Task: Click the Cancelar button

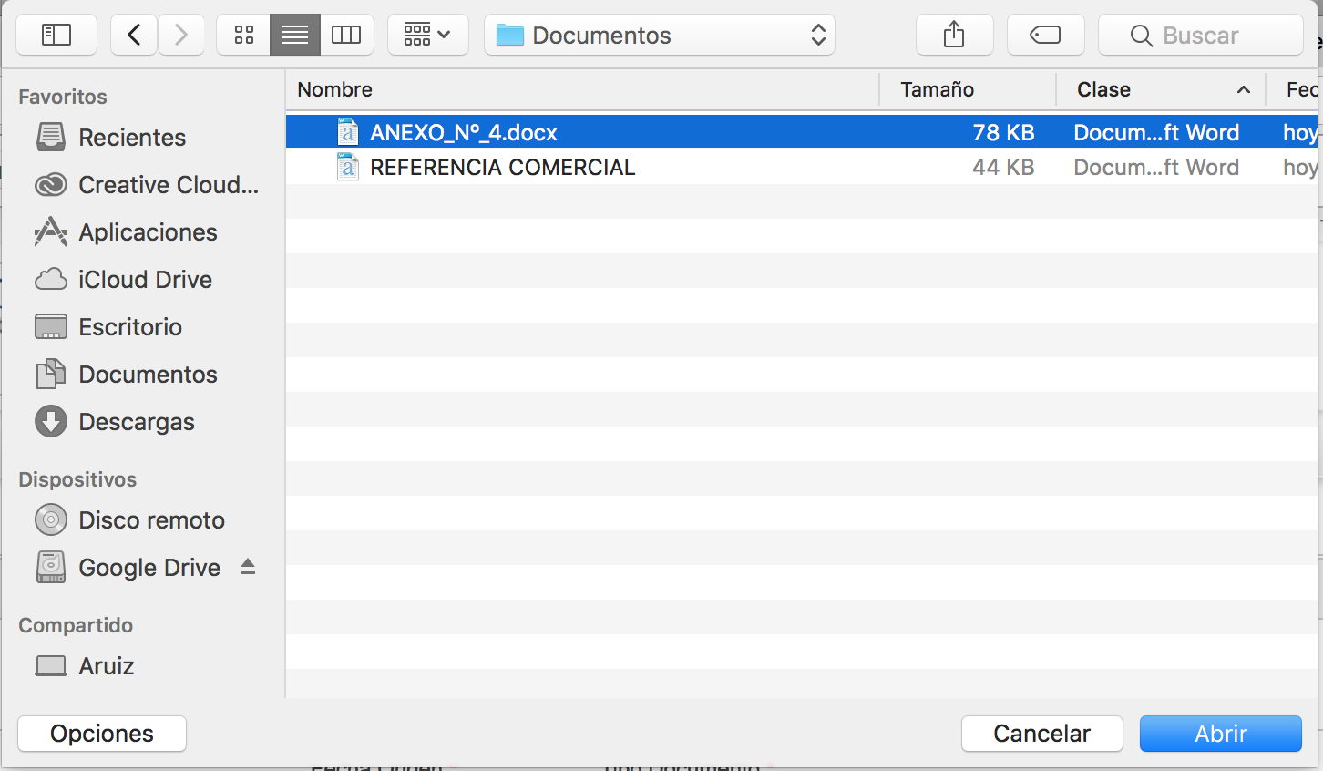Action: pyautogui.click(x=1041, y=734)
